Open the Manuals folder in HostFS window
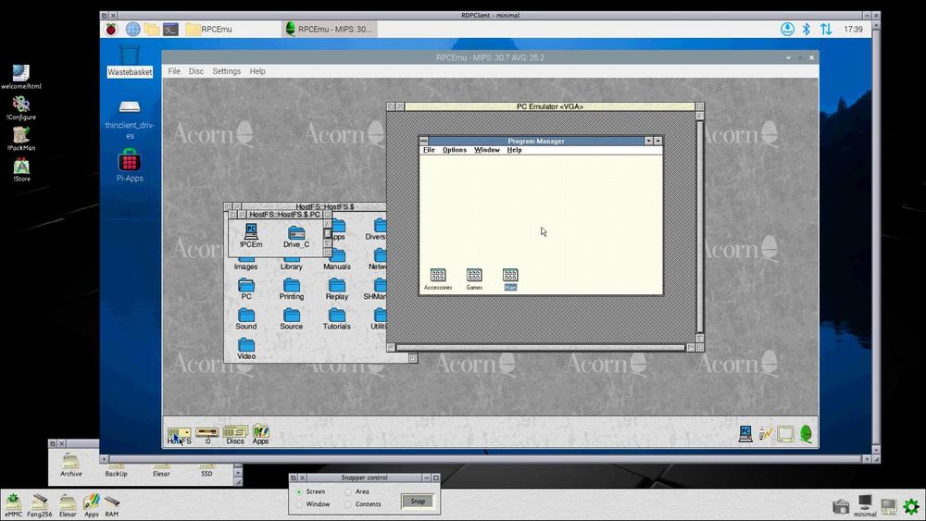926x521 pixels. coord(337,259)
